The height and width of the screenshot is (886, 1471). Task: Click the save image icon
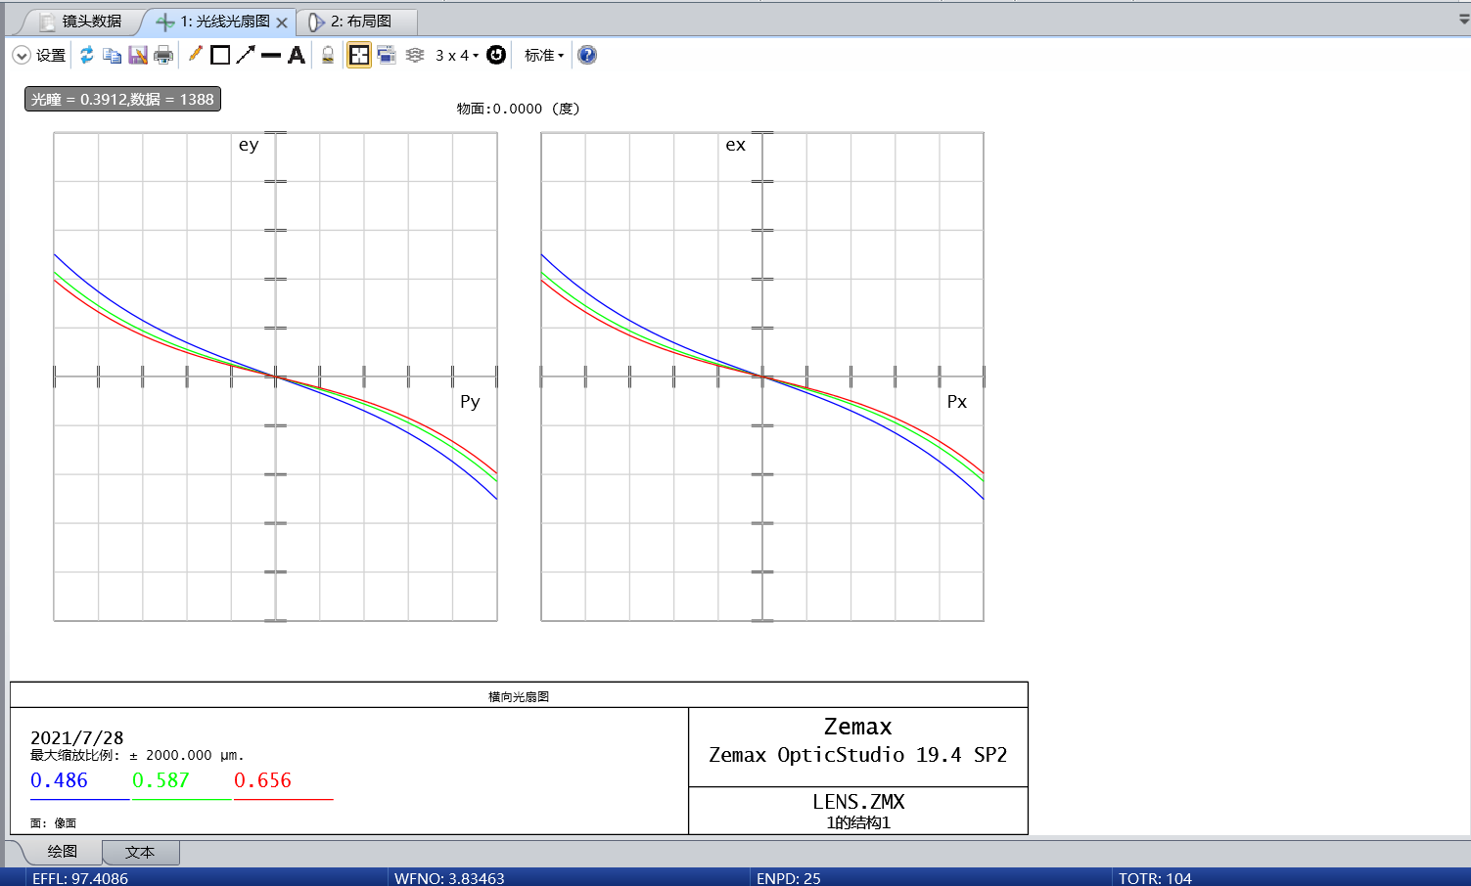click(x=138, y=56)
